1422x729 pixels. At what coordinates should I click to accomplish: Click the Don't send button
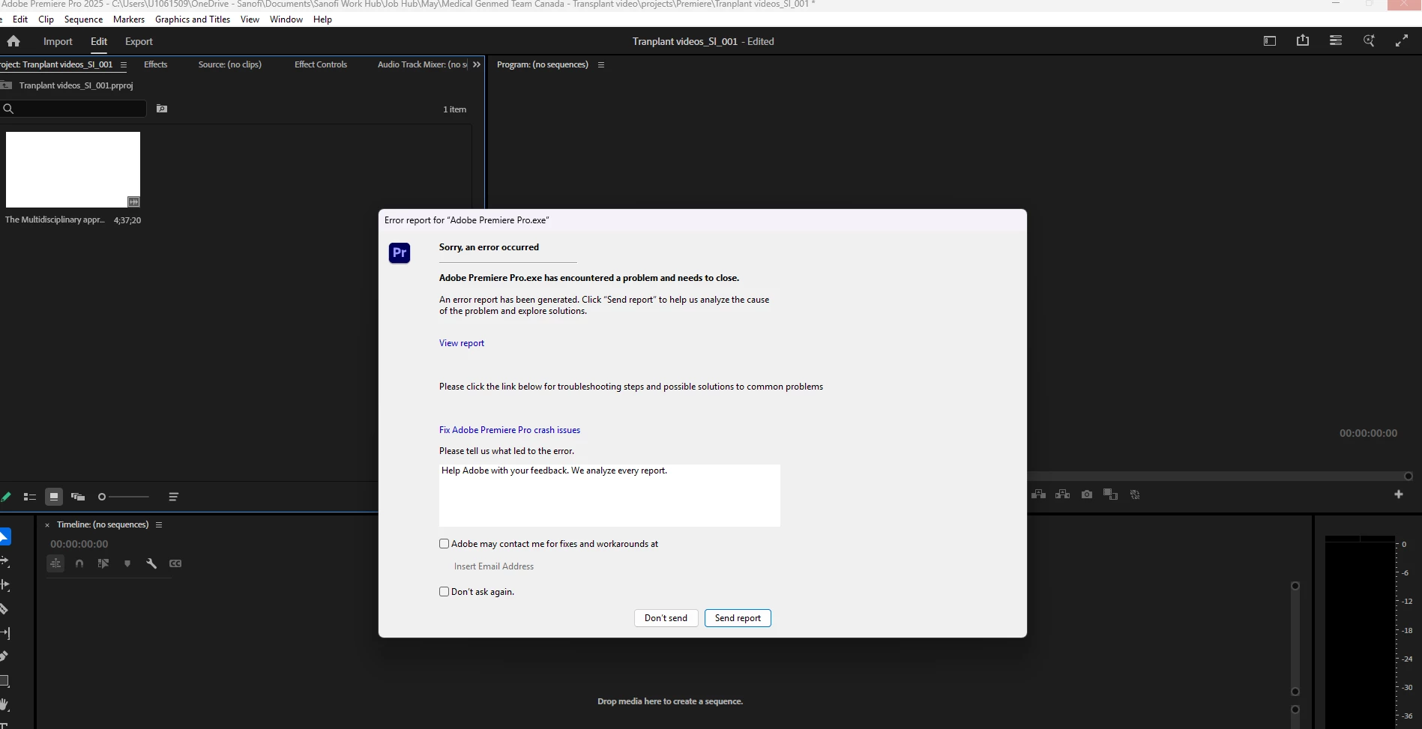click(x=666, y=618)
